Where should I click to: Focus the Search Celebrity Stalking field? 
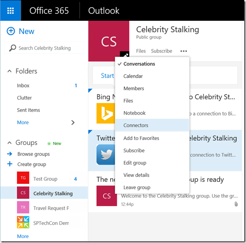pyautogui.click(x=44, y=48)
